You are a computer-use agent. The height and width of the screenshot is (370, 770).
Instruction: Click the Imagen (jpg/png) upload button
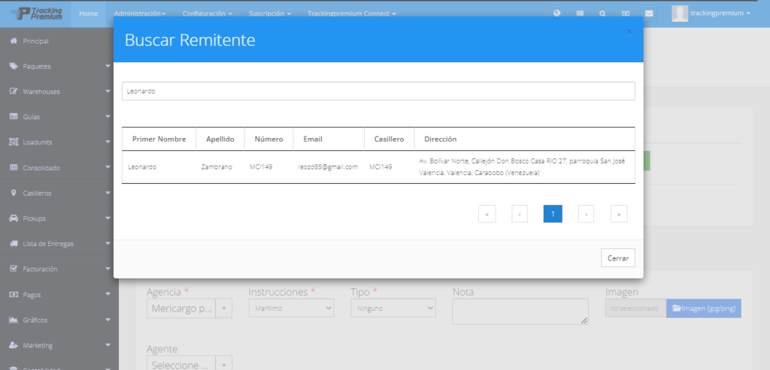[704, 308]
